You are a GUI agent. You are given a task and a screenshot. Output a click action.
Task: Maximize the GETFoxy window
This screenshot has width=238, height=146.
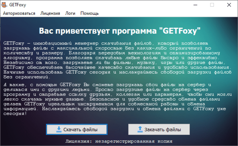click(x=212, y=5)
